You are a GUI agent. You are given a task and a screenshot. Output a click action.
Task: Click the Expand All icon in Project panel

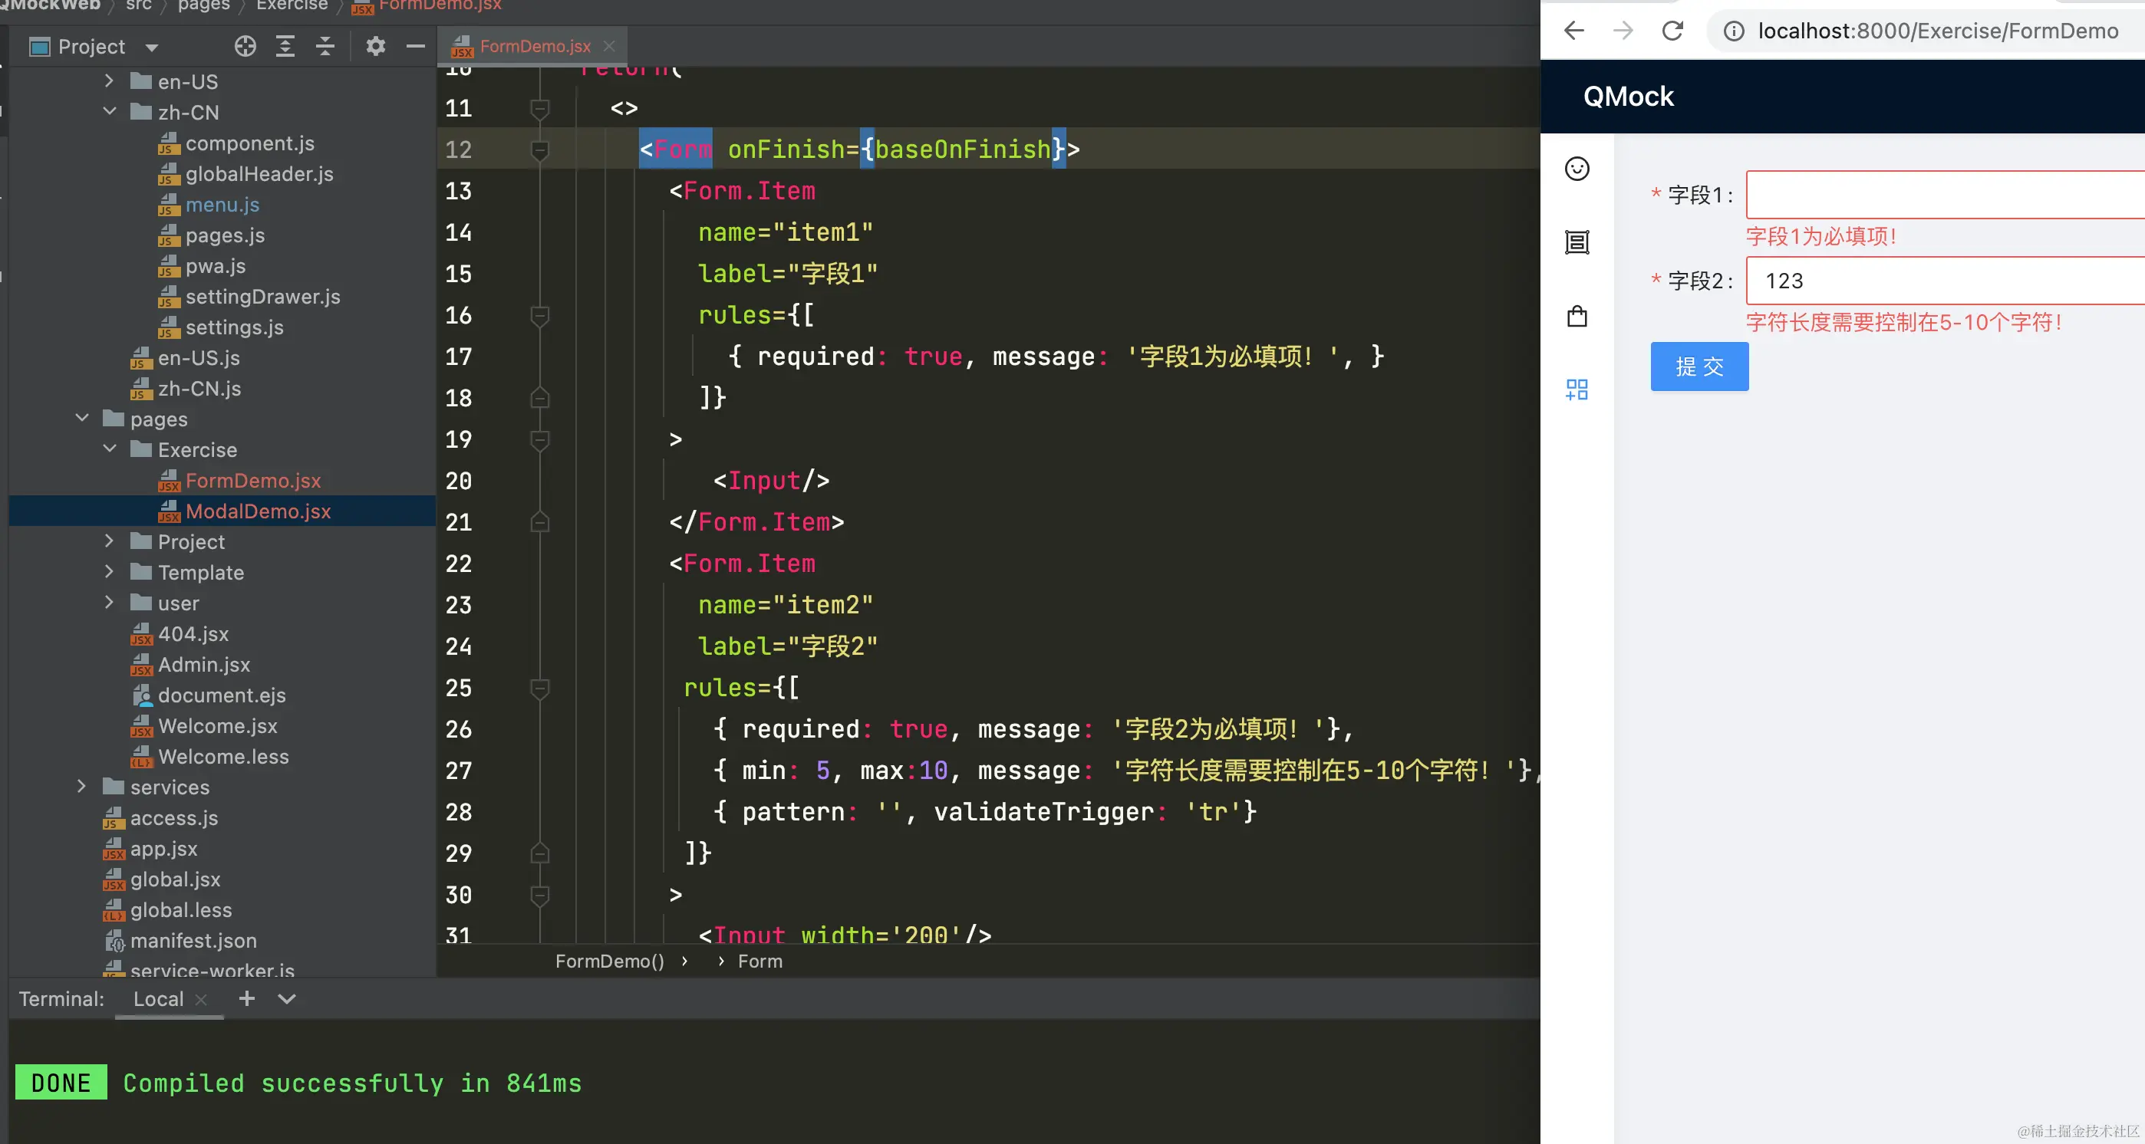tap(285, 47)
